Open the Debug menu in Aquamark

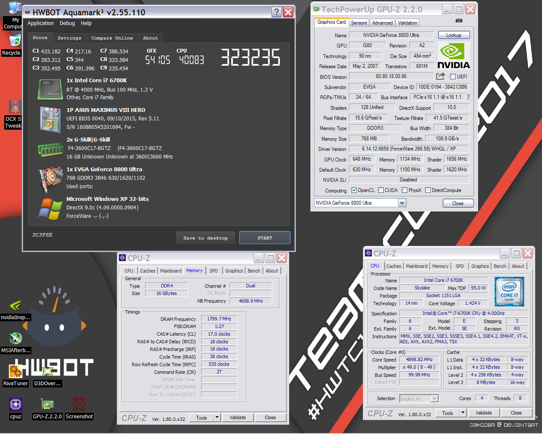(67, 23)
